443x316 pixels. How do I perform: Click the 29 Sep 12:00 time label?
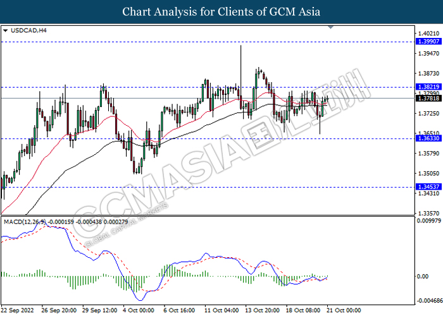[x=100, y=310]
